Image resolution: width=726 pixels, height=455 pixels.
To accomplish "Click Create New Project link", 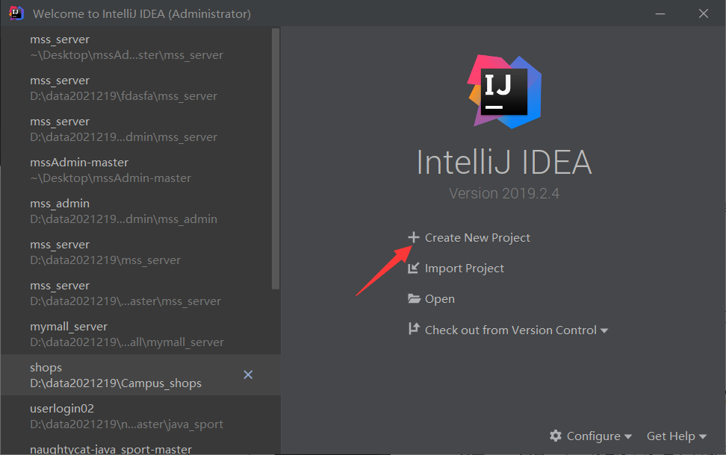I will pos(477,238).
